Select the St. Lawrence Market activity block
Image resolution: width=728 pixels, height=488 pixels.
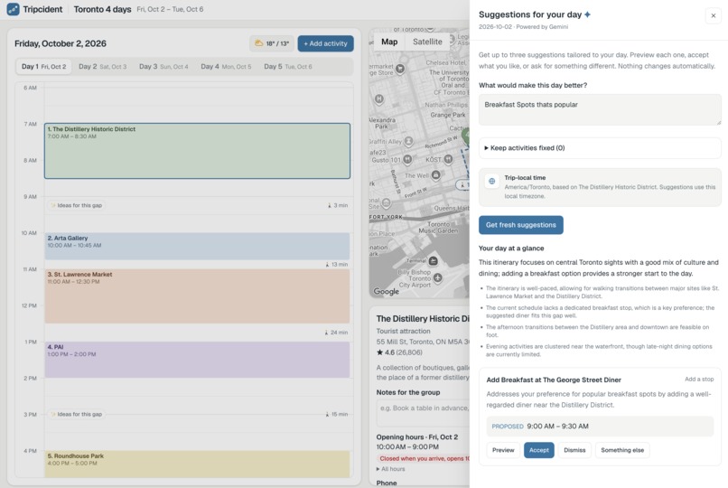(197, 296)
